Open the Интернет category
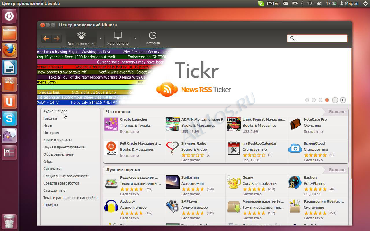Viewport: 370px width, 231px height. [x=51, y=133]
